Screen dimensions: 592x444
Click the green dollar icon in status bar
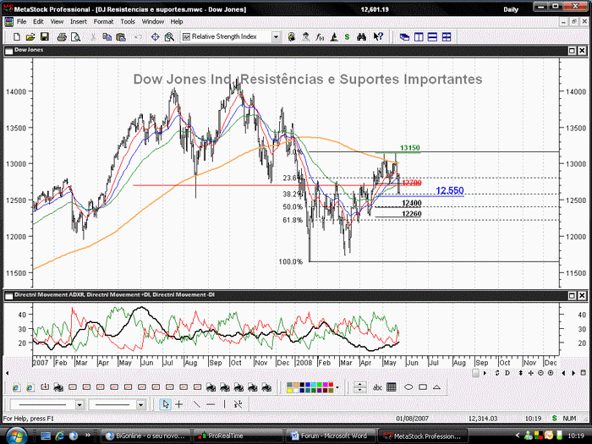pyautogui.click(x=554, y=419)
